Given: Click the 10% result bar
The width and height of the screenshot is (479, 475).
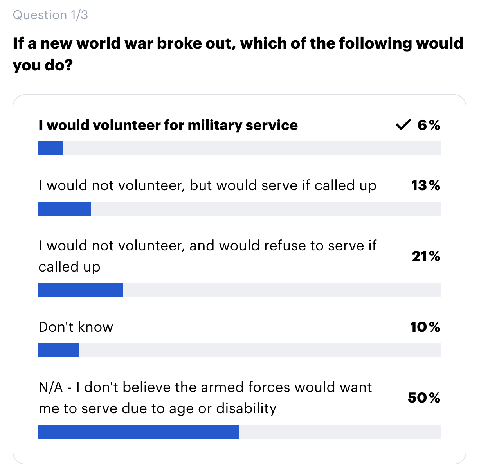Looking at the screenshot, I should click(x=239, y=350).
